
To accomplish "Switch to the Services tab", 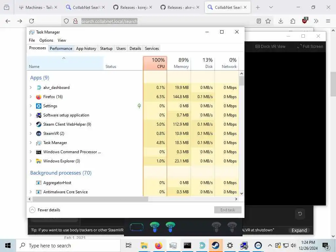I will [152, 49].
